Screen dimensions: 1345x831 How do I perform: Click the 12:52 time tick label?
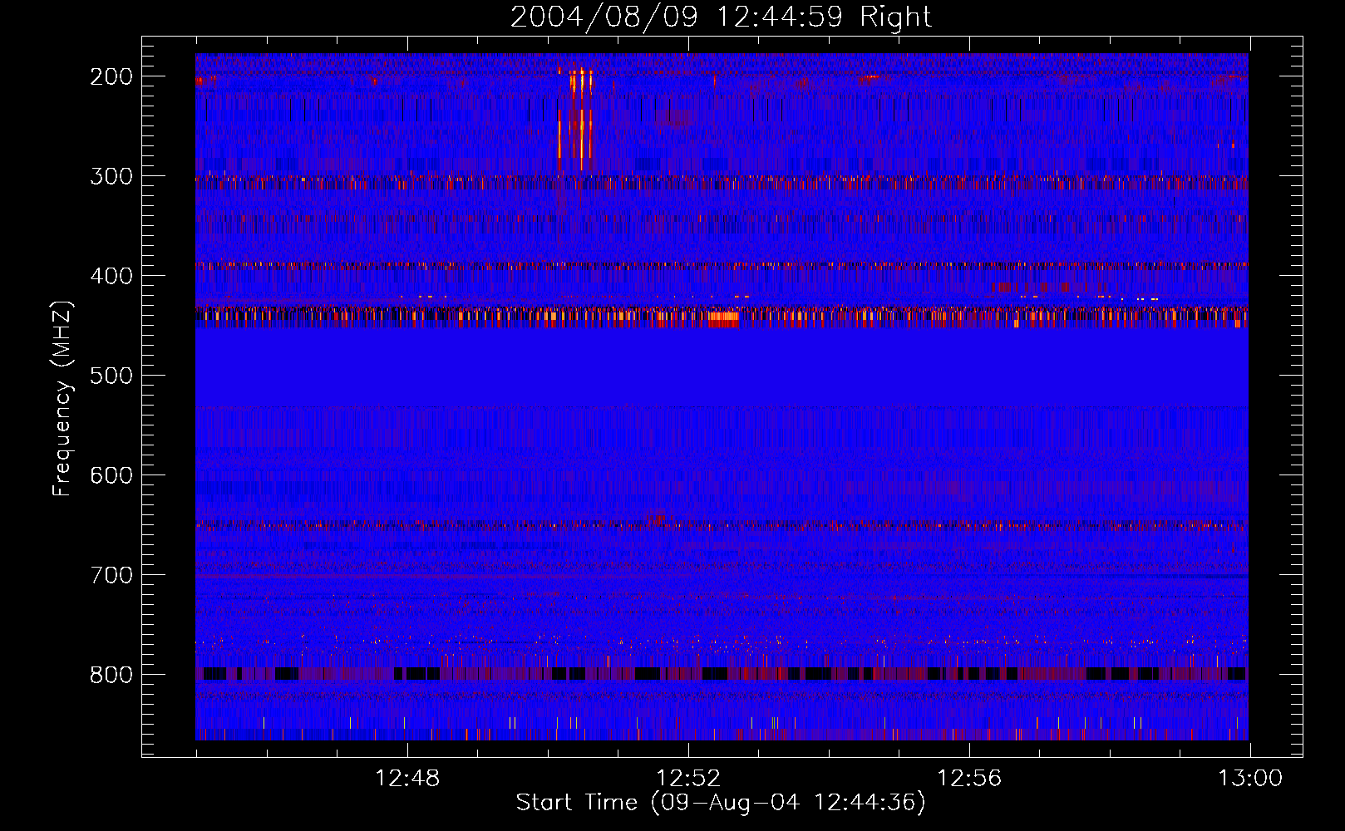[x=688, y=779]
